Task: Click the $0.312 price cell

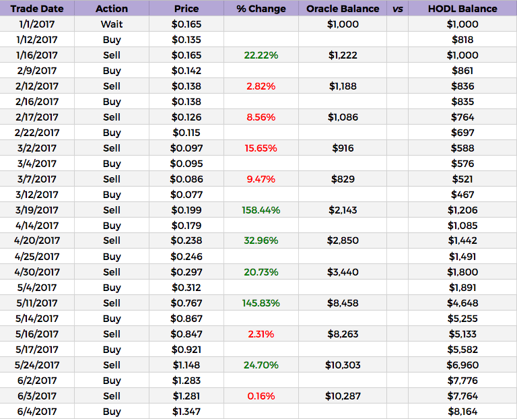Action: pyautogui.click(x=186, y=288)
